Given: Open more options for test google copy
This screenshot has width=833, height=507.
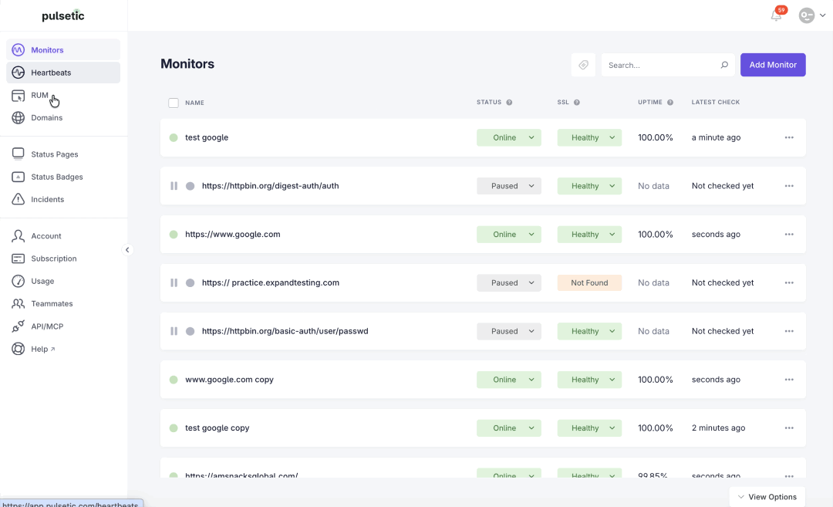Looking at the screenshot, I should click(x=789, y=428).
